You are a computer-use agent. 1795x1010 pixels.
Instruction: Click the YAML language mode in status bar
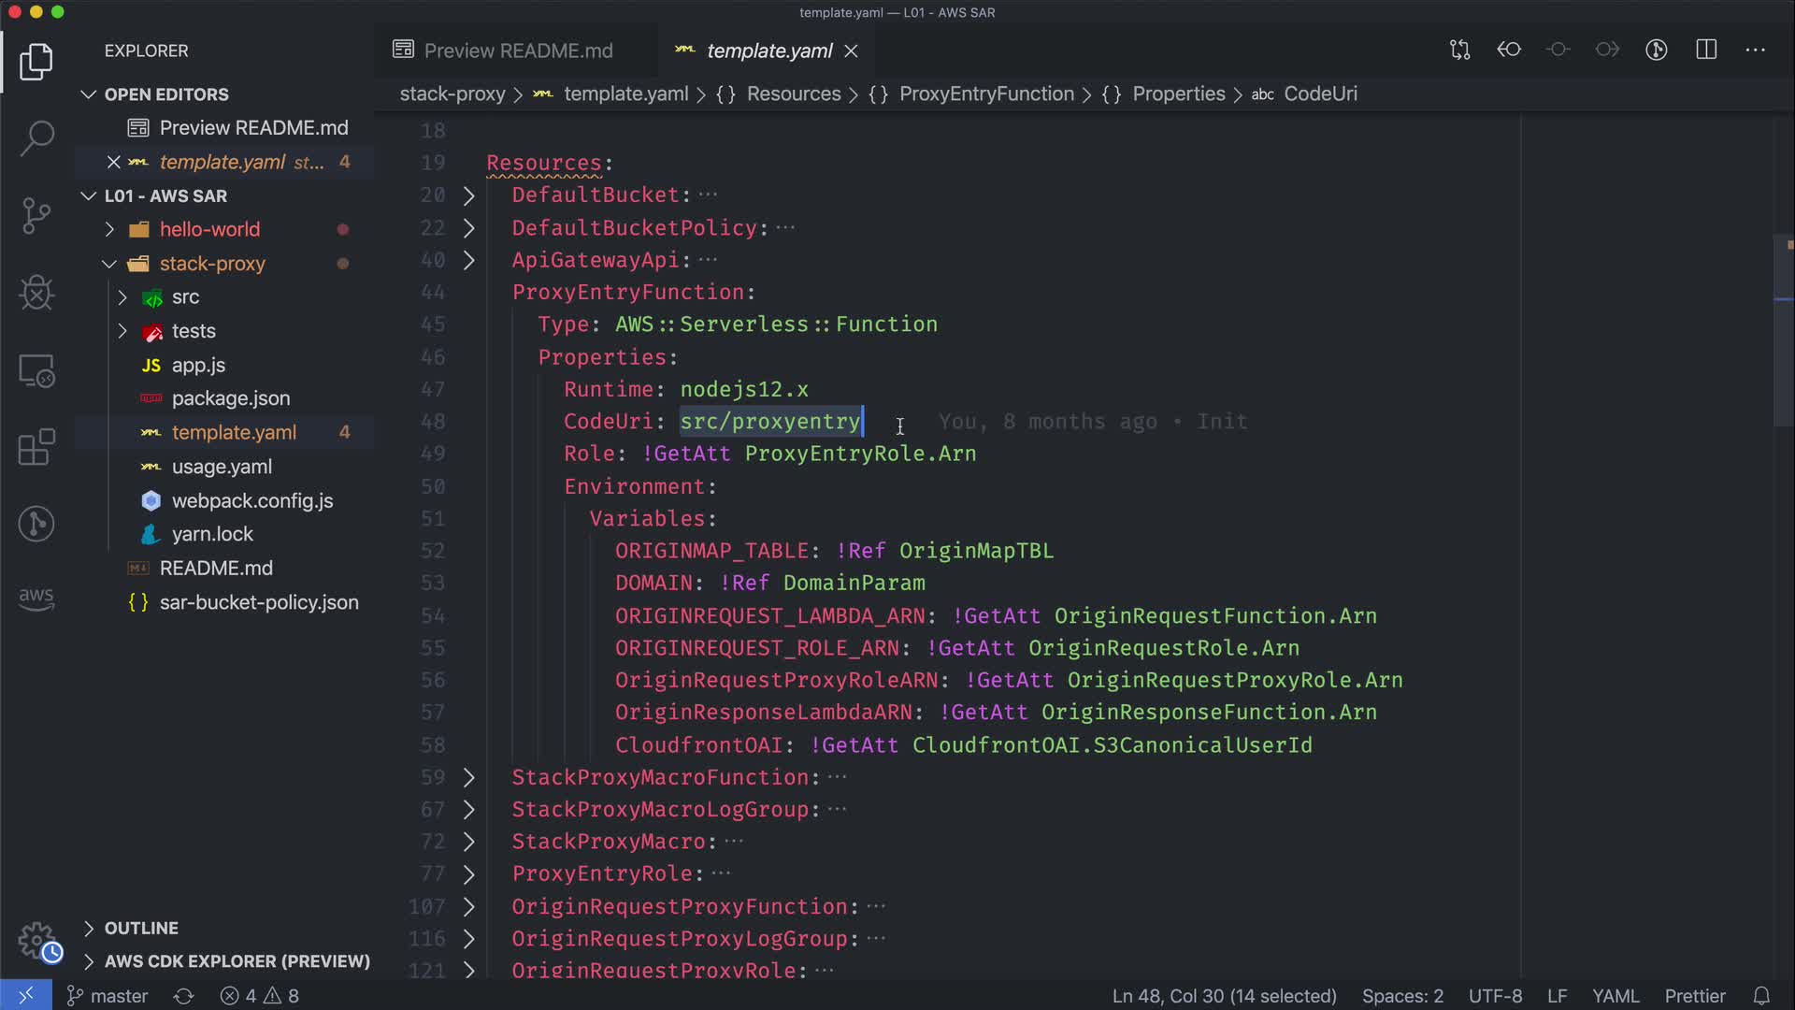click(1615, 996)
